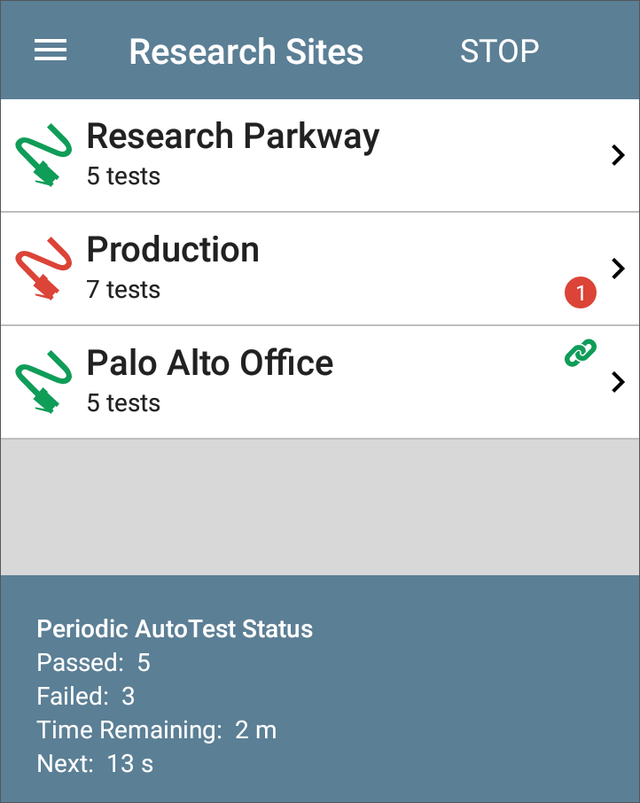The image size is (640, 803).
Task: Click the Next countdown status line
Action: [95, 764]
